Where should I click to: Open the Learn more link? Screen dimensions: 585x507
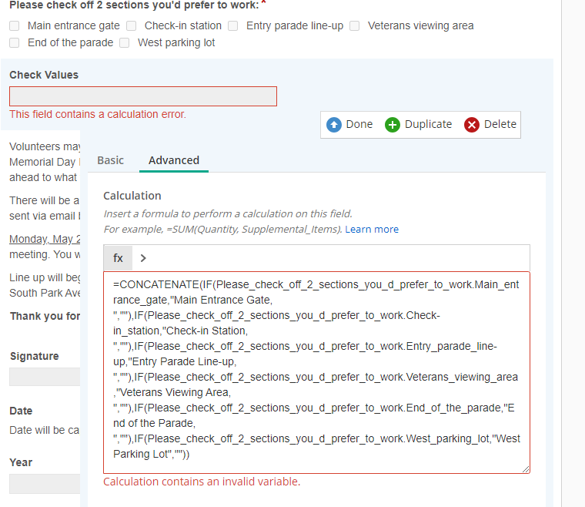(372, 230)
